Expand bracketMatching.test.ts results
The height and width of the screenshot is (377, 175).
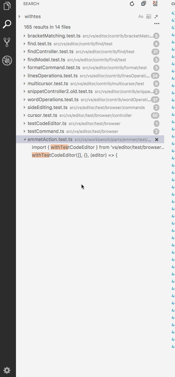pyautogui.click(x=25, y=36)
